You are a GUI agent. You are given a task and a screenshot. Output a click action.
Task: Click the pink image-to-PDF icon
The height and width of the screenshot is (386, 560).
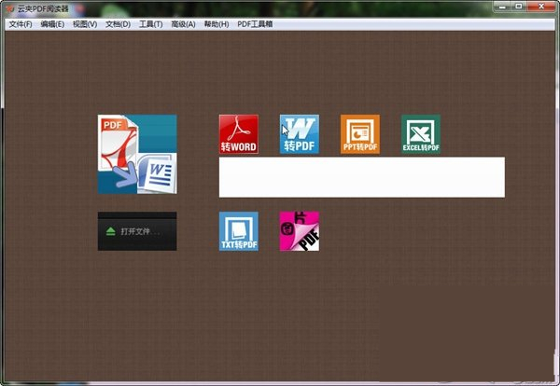(x=299, y=231)
